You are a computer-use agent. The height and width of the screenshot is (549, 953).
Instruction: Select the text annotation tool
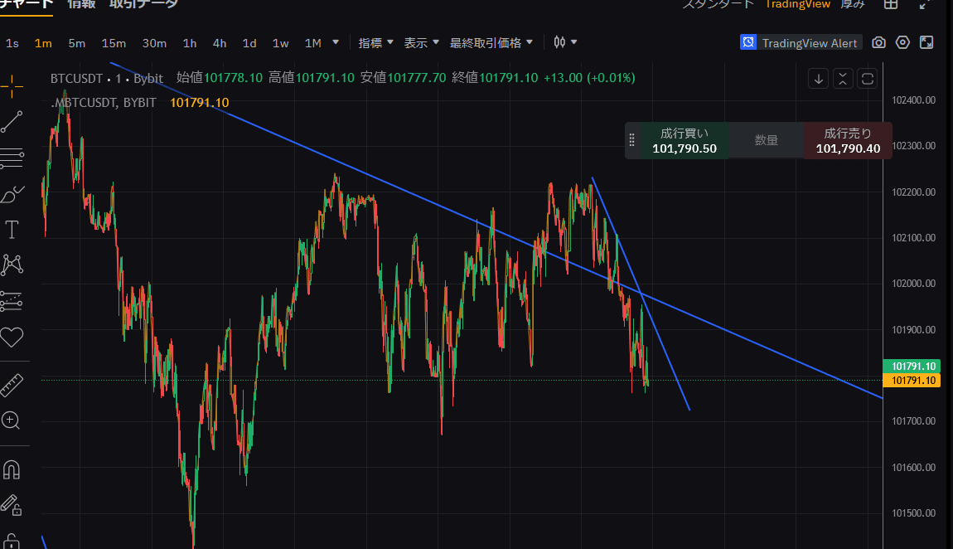point(12,230)
